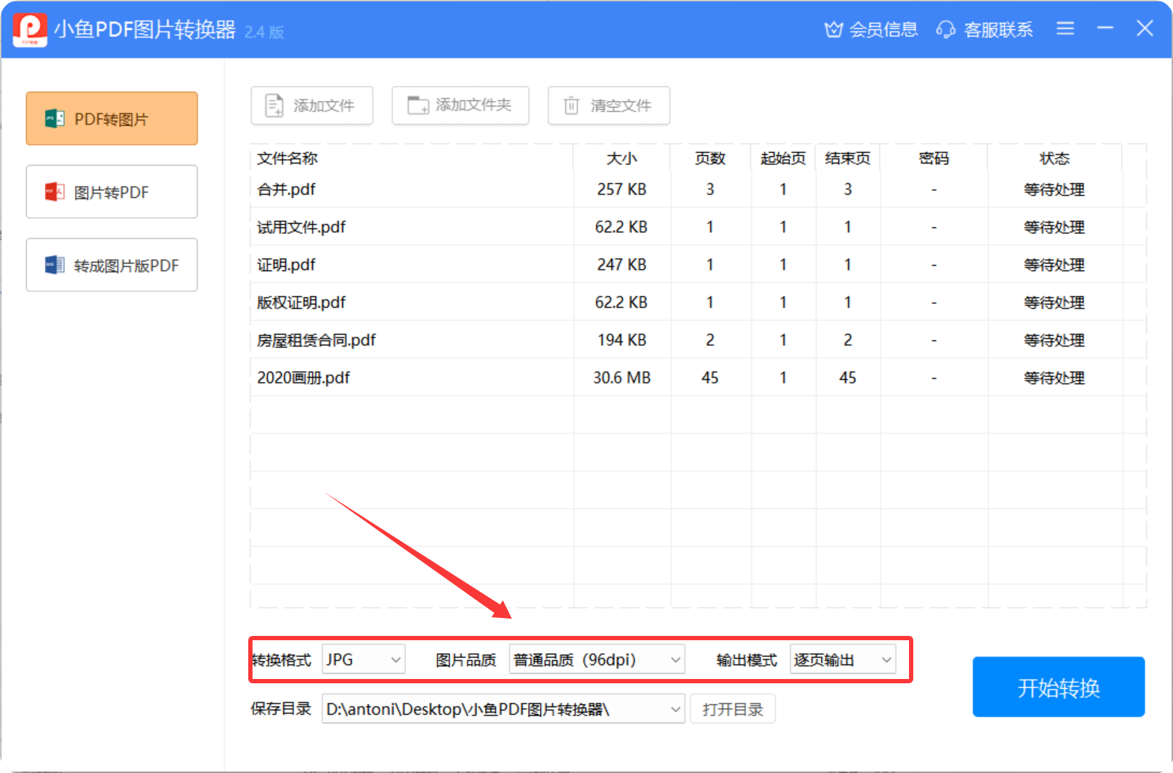Viewport: 1173px width, 773px height.
Task: Click the 打开目录 open directory button
Action: [x=732, y=708]
